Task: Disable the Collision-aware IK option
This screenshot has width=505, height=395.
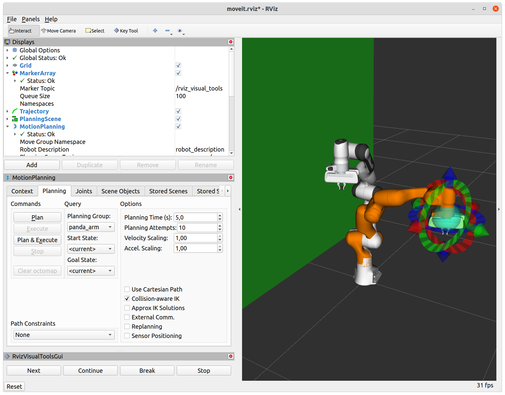Action: pyautogui.click(x=127, y=298)
